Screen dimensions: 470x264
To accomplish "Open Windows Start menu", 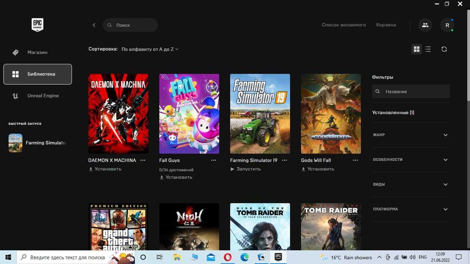I will point(8,257).
